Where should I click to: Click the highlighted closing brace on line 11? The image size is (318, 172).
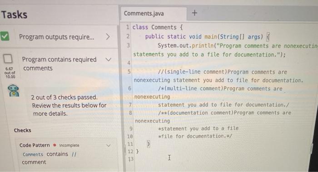[148, 144]
